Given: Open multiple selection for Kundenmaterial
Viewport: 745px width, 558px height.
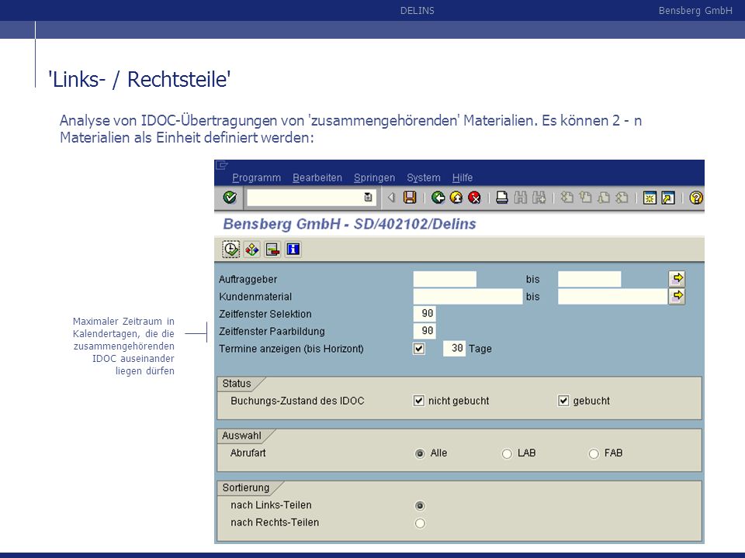Looking at the screenshot, I should point(677,296).
